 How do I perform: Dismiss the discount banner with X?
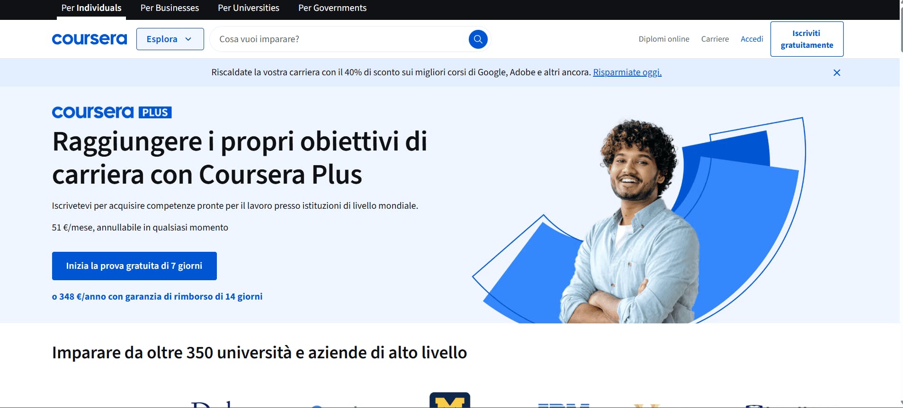[837, 72]
